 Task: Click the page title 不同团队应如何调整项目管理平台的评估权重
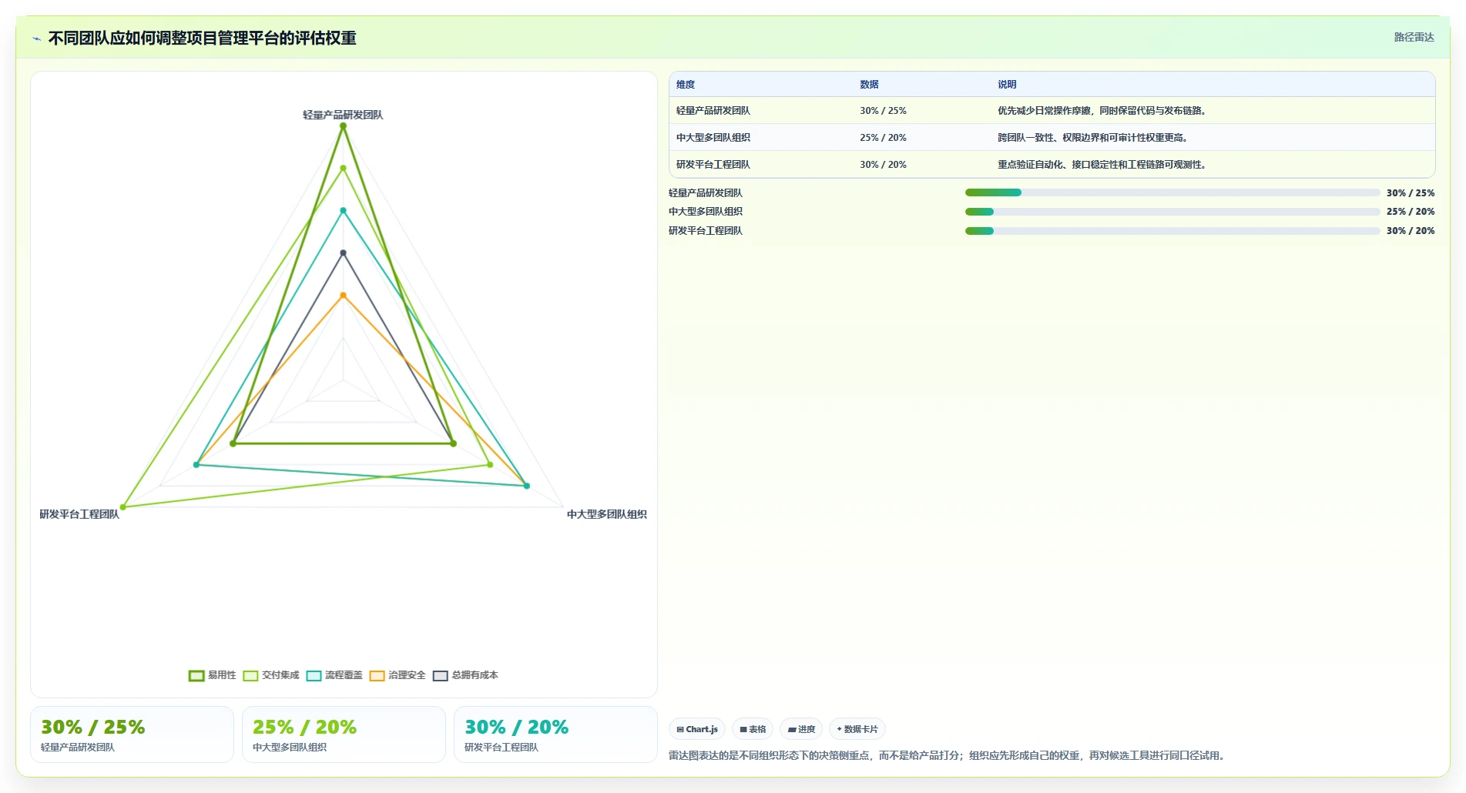click(203, 38)
